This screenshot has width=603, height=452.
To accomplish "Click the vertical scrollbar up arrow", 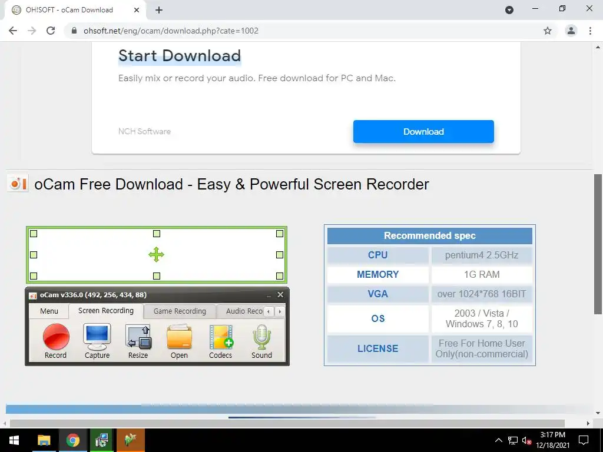I will click(598, 47).
